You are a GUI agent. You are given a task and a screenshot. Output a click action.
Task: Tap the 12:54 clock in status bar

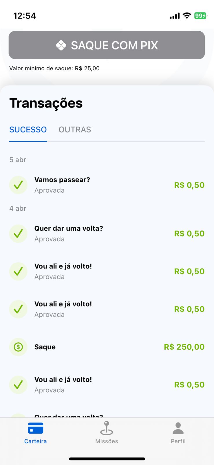click(x=25, y=16)
